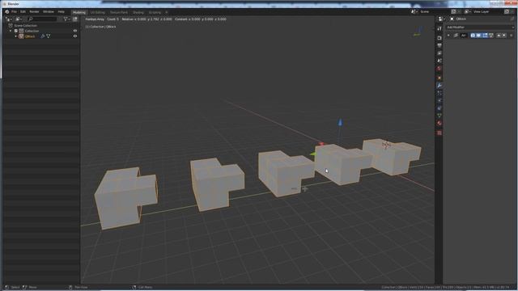Switch to the Modeling workspace tab
Screen dimensions: 518x291
[79, 12]
